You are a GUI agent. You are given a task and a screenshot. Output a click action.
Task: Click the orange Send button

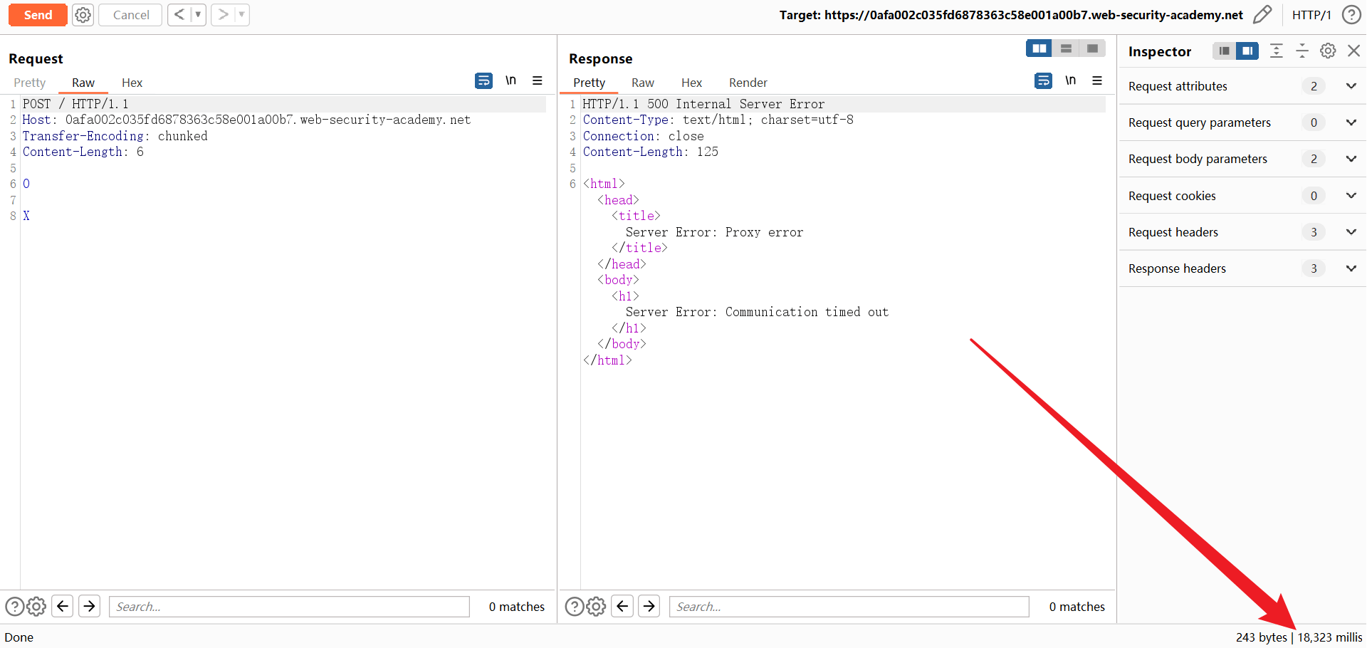pyautogui.click(x=38, y=15)
